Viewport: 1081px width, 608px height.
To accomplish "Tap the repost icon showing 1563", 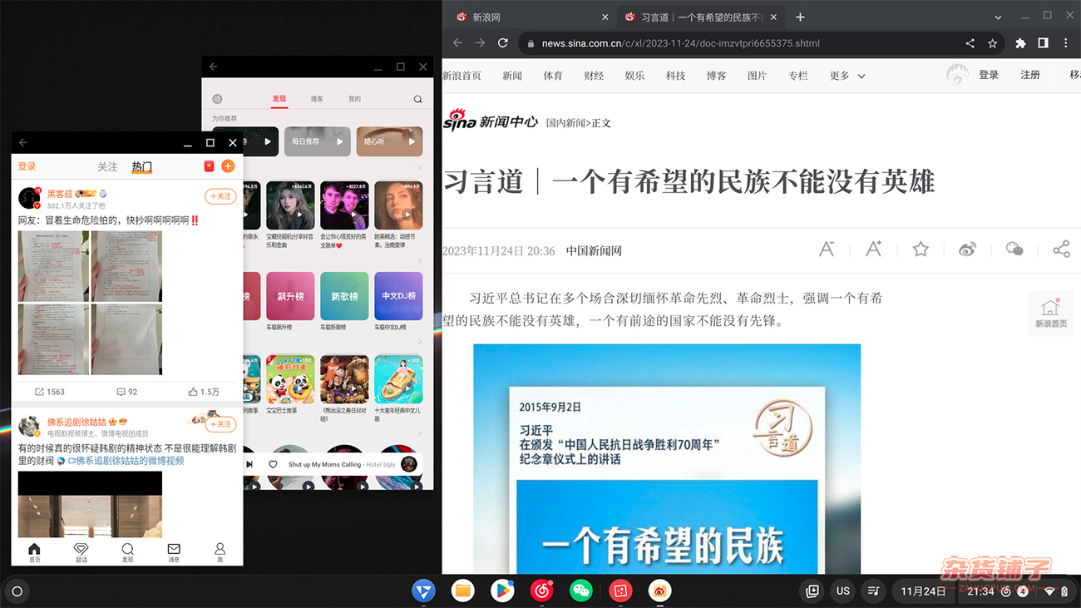I will tap(40, 392).
